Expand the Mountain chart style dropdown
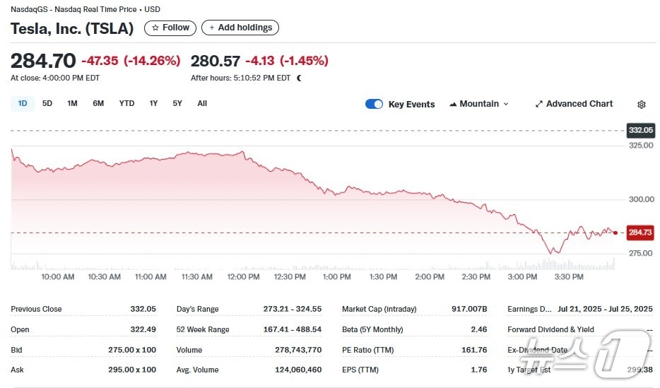This screenshot has width=660, height=388. point(479,104)
